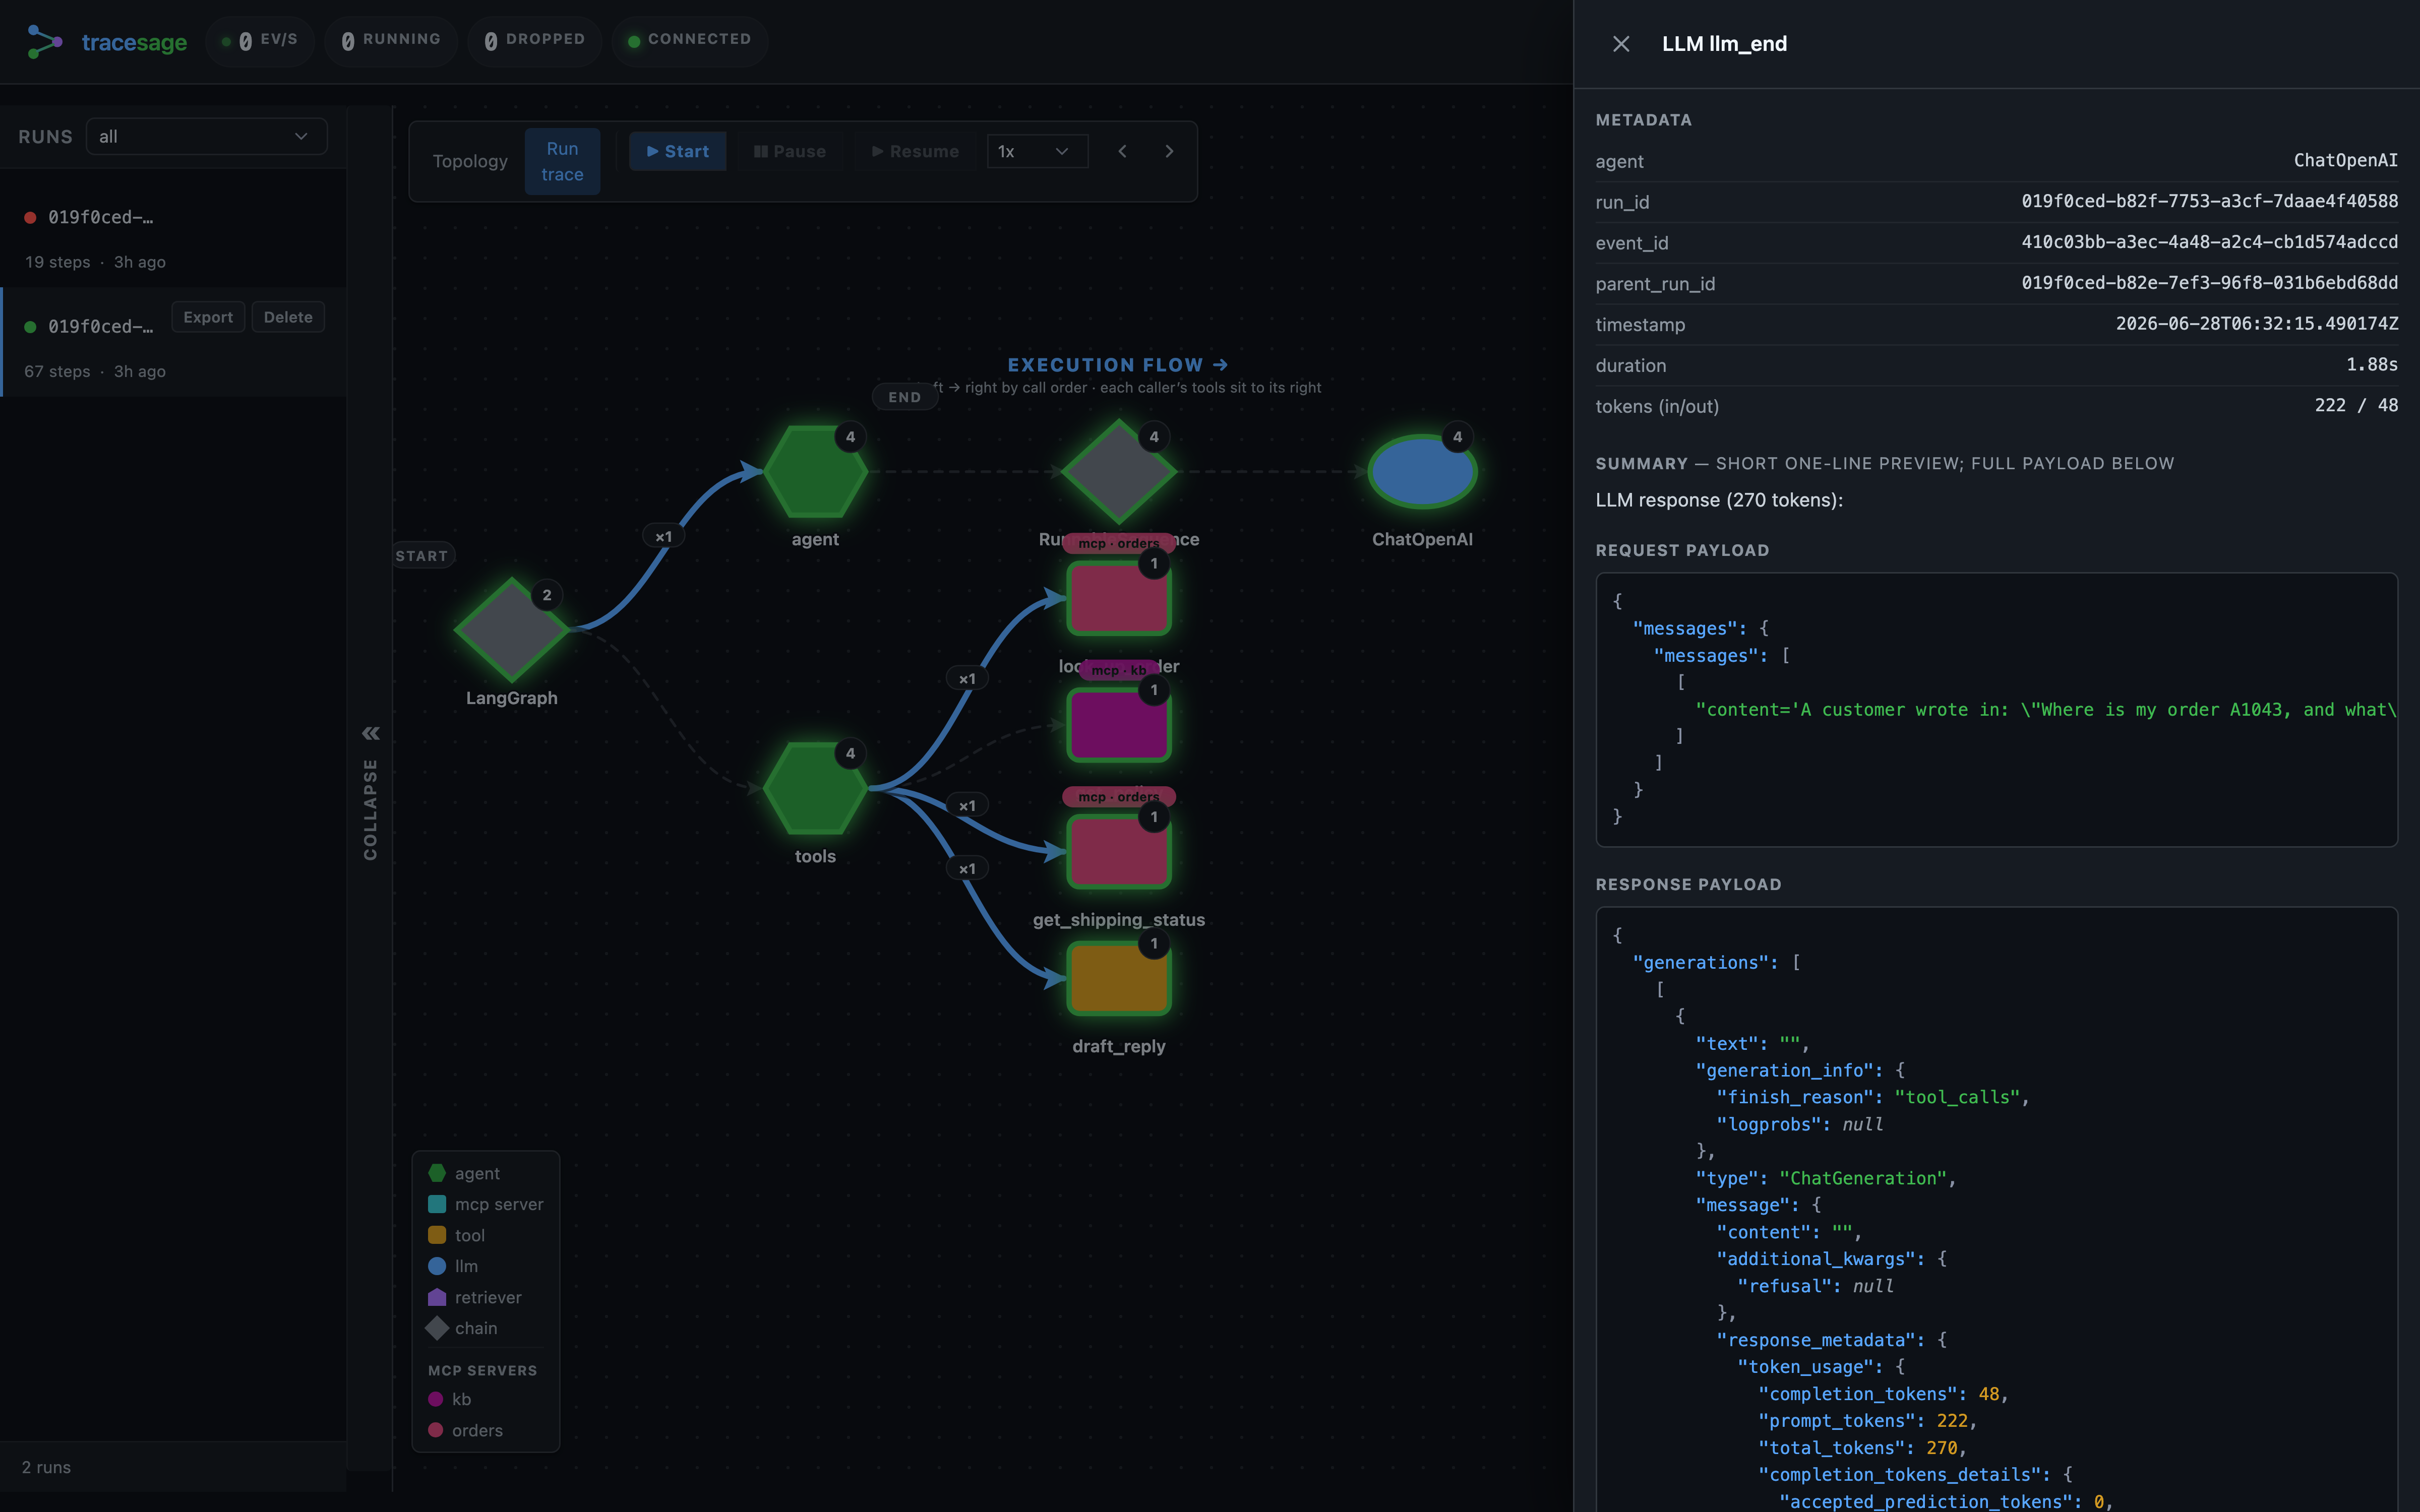This screenshot has width=2420, height=1512.
Task: Export the 67 steps run
Action: (208, 317)
